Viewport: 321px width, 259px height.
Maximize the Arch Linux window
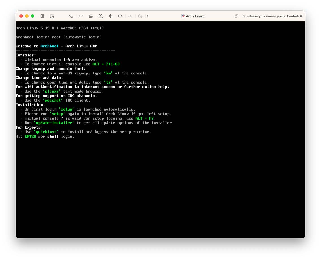point(32,16)
